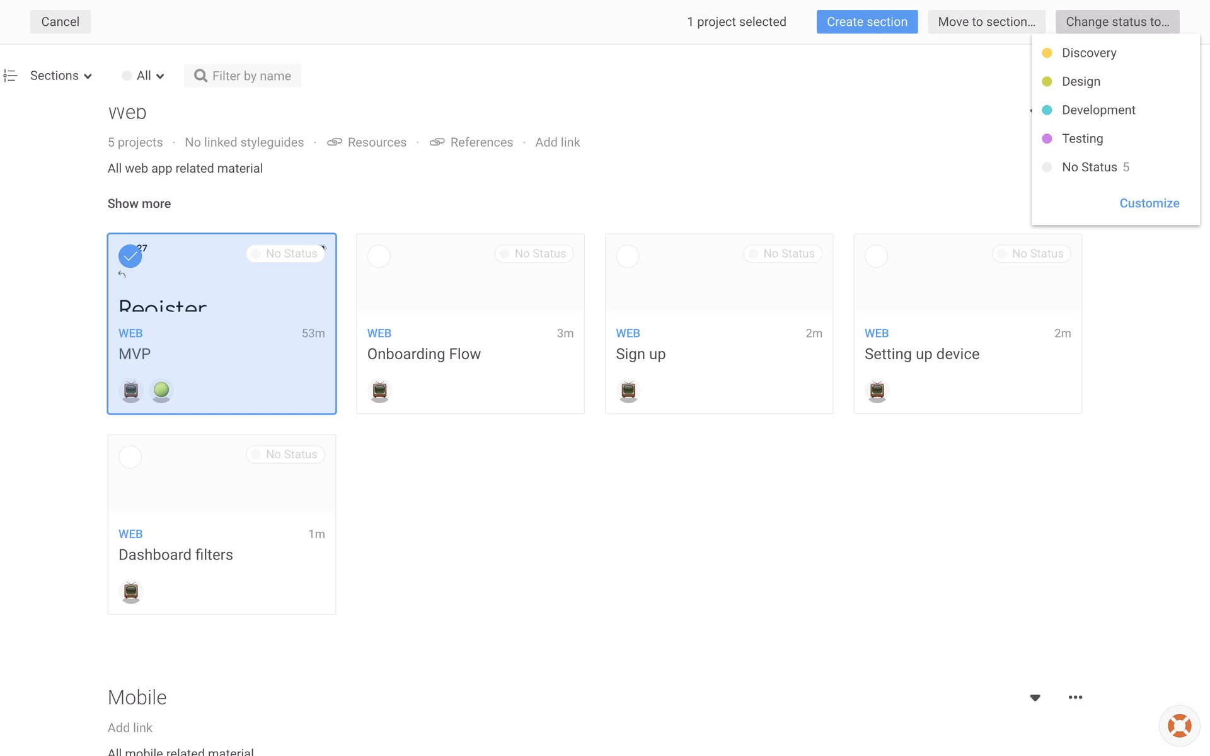The image size is (1210, 756).
Task: Deselect the checked MVP project circle
Action: tap(130, 256)
